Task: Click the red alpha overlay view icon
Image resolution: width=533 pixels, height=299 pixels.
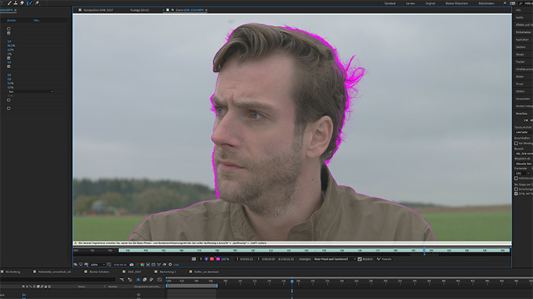Action: (x=212, y=259)
